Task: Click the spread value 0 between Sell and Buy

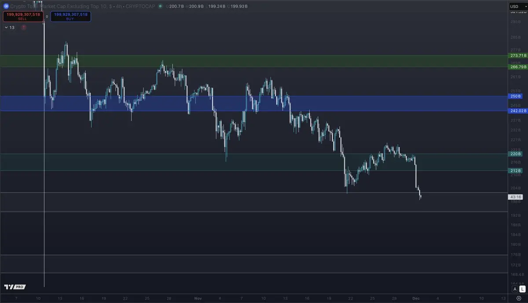Action: click(47, 16)
